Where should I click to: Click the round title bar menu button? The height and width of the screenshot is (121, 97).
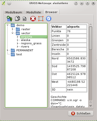(9, 3)
